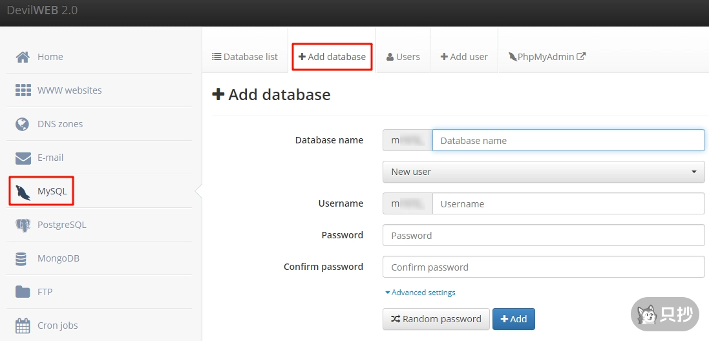Open the PostgreSQL section

pyautogui.click(x=99, y=225)
